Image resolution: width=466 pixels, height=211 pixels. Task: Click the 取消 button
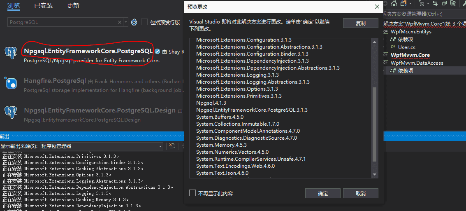360,193
